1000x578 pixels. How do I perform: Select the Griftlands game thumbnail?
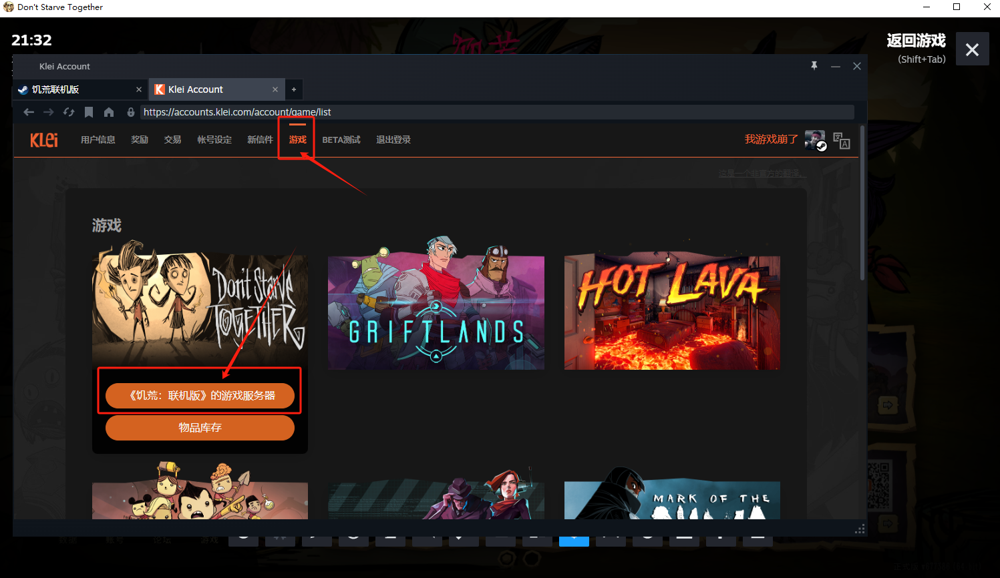pos(436,304)
